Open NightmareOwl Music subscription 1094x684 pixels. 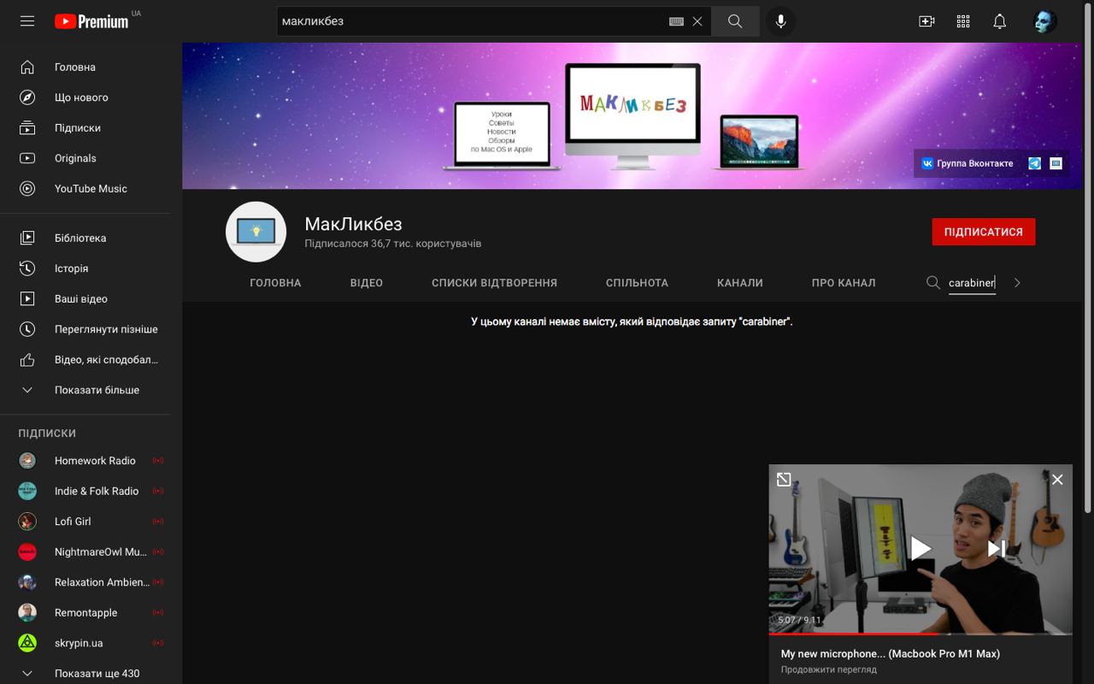[x=85, y=551]
